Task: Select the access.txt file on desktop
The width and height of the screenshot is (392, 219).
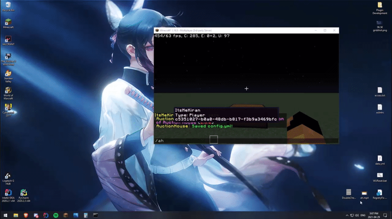Action: (380, 92)
